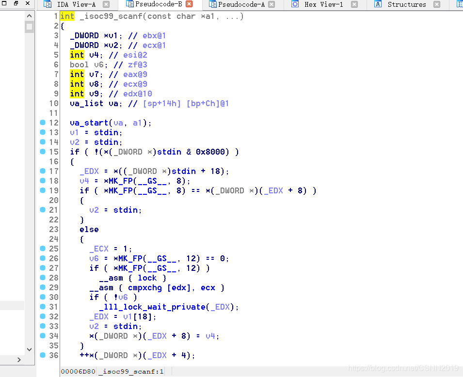The height and width of the screenshot is (377, 463).
Task: Click the left panel scrollbar thumb
Action: 29,27
